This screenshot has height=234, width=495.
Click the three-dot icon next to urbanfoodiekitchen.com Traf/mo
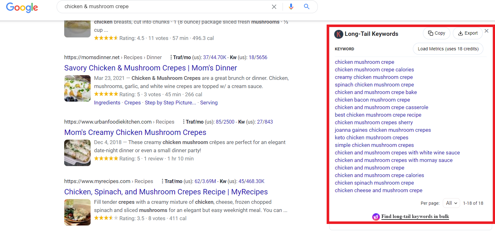coord(184,122)
